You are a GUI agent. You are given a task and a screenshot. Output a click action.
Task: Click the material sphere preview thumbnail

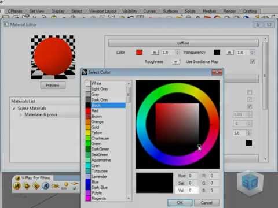[53, 57]
